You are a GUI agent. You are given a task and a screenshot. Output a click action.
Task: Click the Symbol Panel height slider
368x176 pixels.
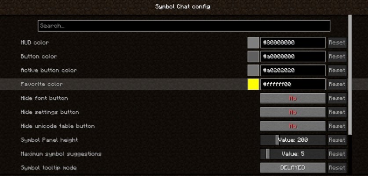coord(293,140)
